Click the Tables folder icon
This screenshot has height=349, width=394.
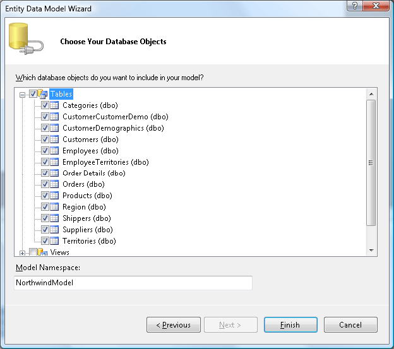(42, 94)
